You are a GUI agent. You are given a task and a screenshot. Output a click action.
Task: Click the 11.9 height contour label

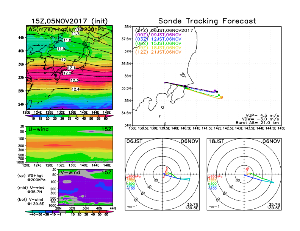(61, 49)
